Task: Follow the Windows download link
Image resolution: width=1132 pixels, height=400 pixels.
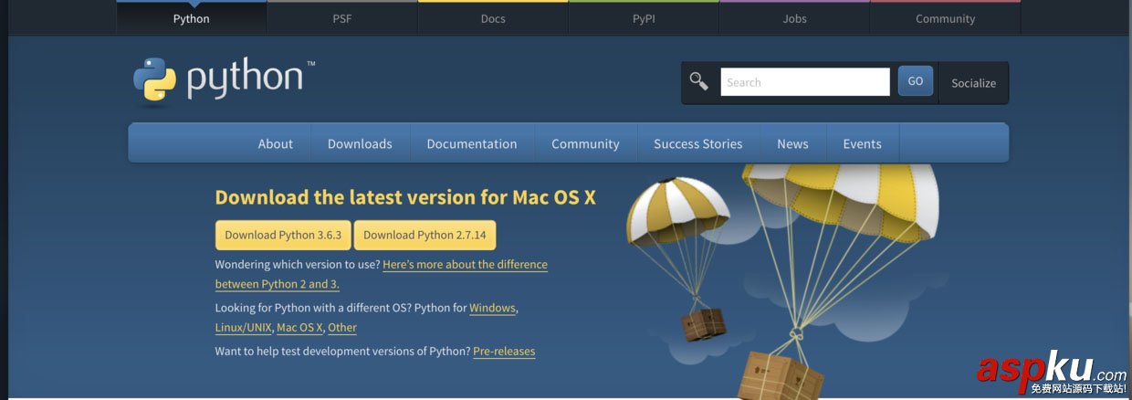Action: point(492,309)
